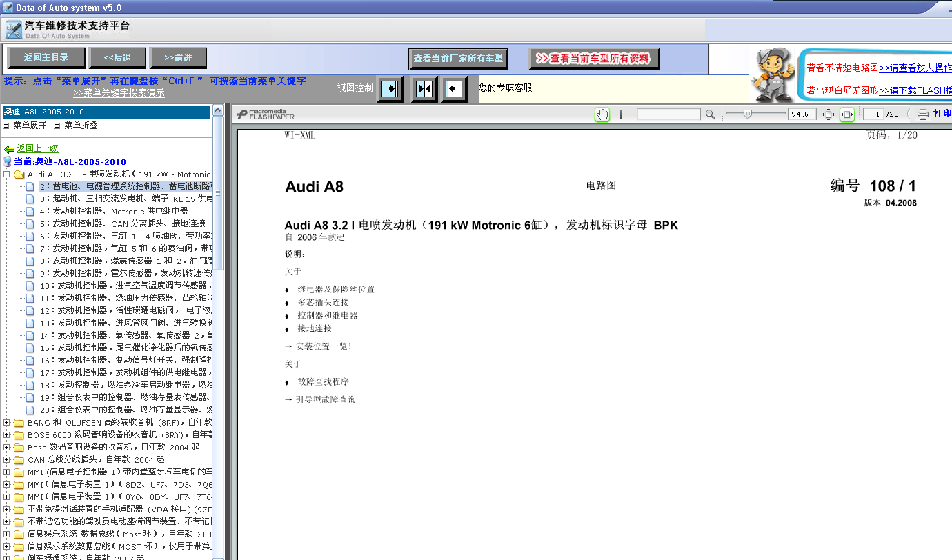The height and width of the screenshot is (560, 952).
Task: Open item 4: 发动机控制器、Motronic 供电继电器
Action: pos(114,211)
